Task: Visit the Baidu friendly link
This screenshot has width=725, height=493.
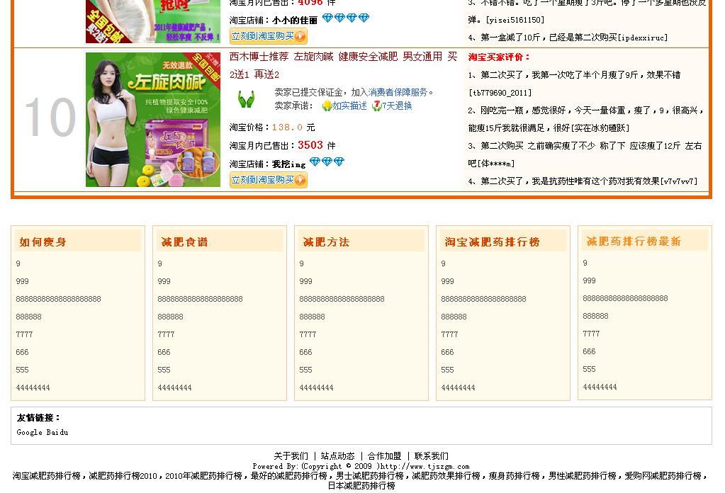Action: pyautogui.click(x=57, y=433)
